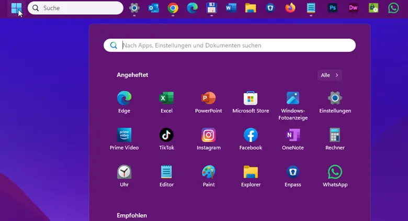The image size is (408, 221).
Task: Open WhatsApp from the taskbar
Action: pos(393,8)
